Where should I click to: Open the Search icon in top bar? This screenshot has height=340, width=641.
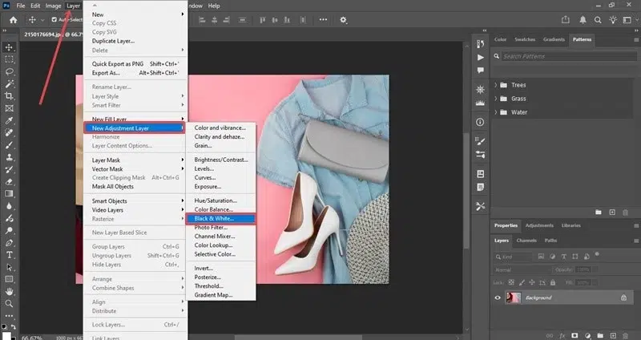coord(598,19)
